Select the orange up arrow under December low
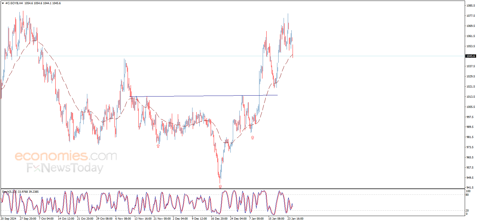This screenshot has height=222, width=477. [x=220, y=186]
